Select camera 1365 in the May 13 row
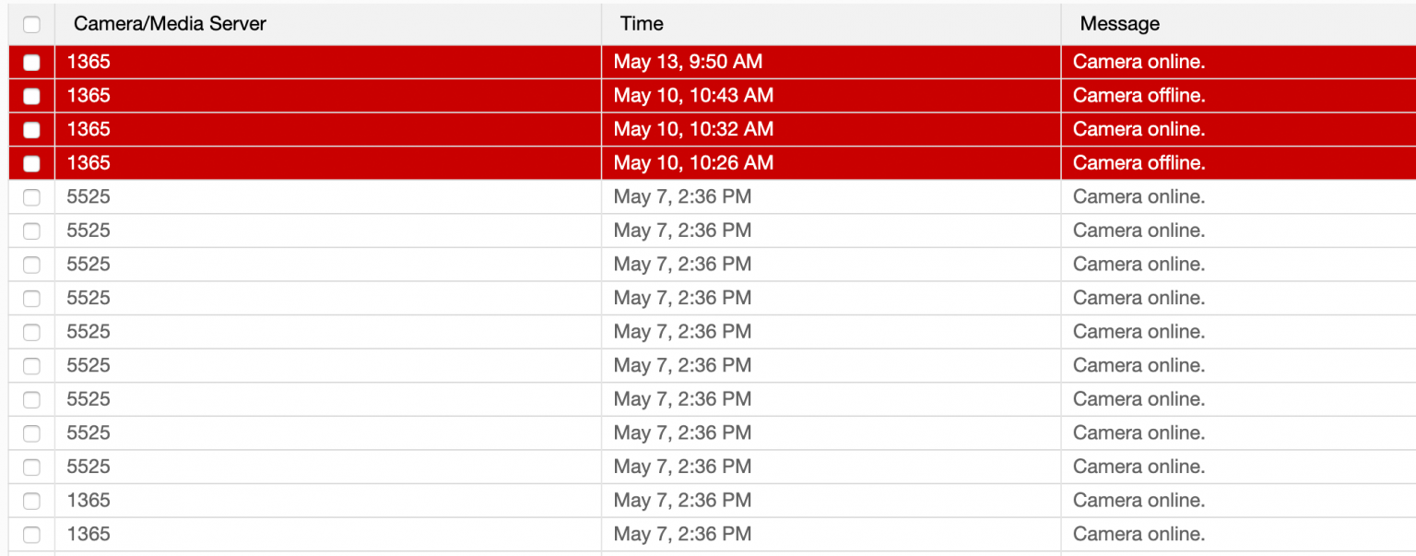Screen dimensions: 1416x556 [88, 63]
